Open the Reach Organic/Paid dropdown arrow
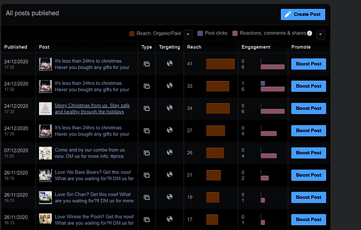This screenshot has height=230, width=361. (x=188, y=34)
